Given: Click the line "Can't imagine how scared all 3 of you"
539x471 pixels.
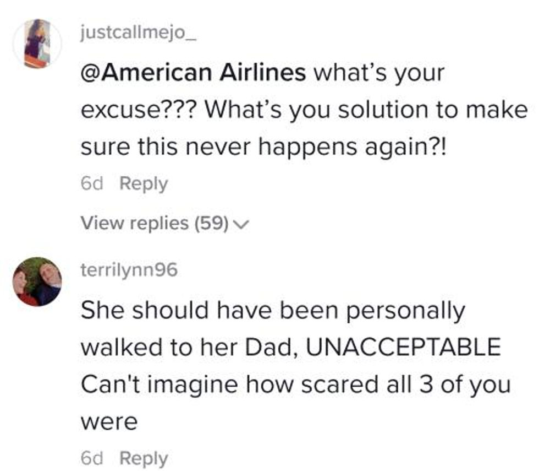Looking at the screenshot, I should click(x=295, y=385).
